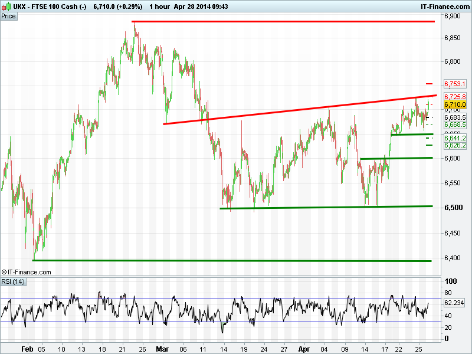The height and width of the screenshot is (354, 472).
Task: Click the © IT-Finance.com copyright text
Action: click(x=26, y=272)
